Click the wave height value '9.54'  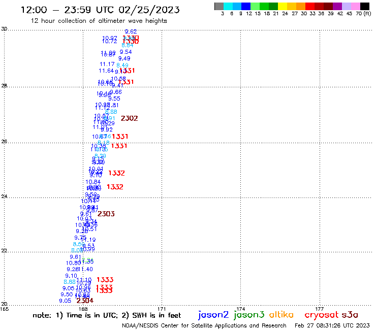pyautogui.click(x=126, y=52)
